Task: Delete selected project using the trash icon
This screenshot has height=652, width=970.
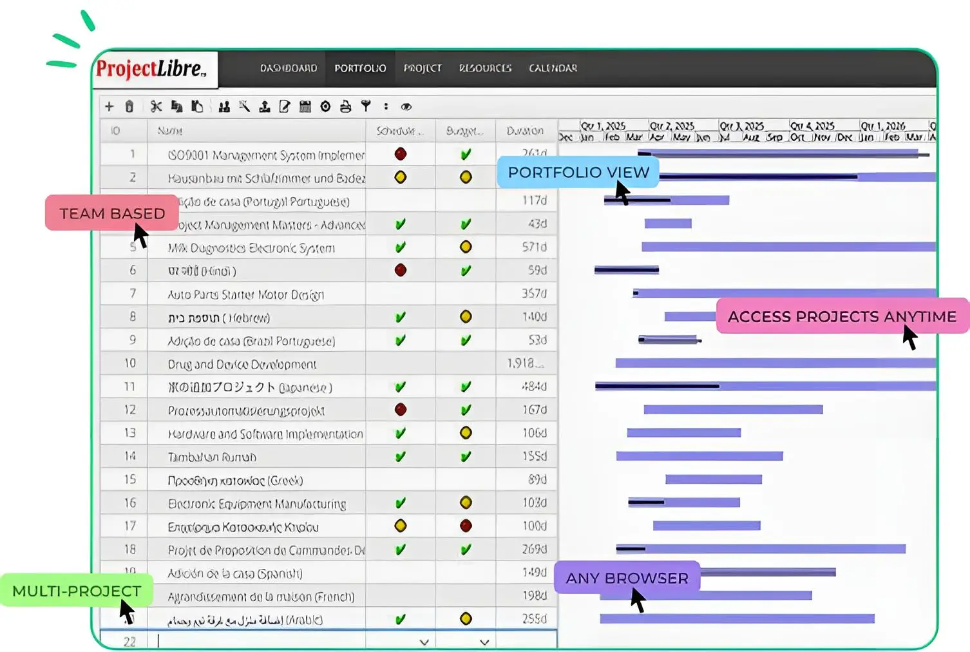Action: 129,106
